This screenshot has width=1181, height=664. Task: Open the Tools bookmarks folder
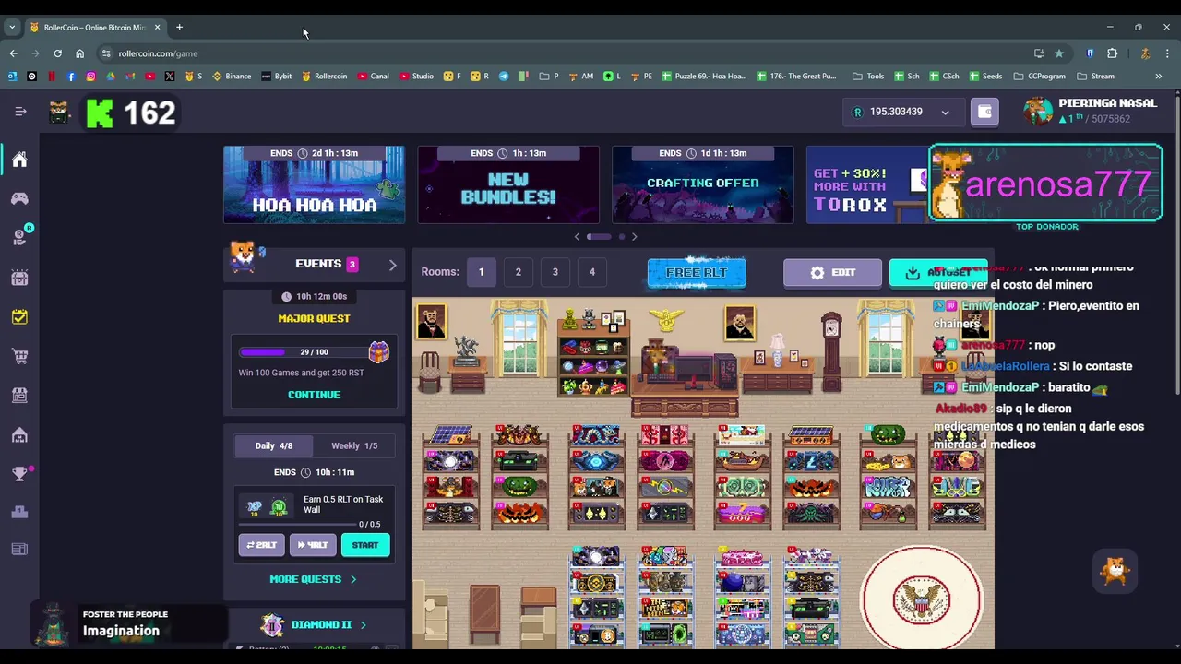click(868, 77)
